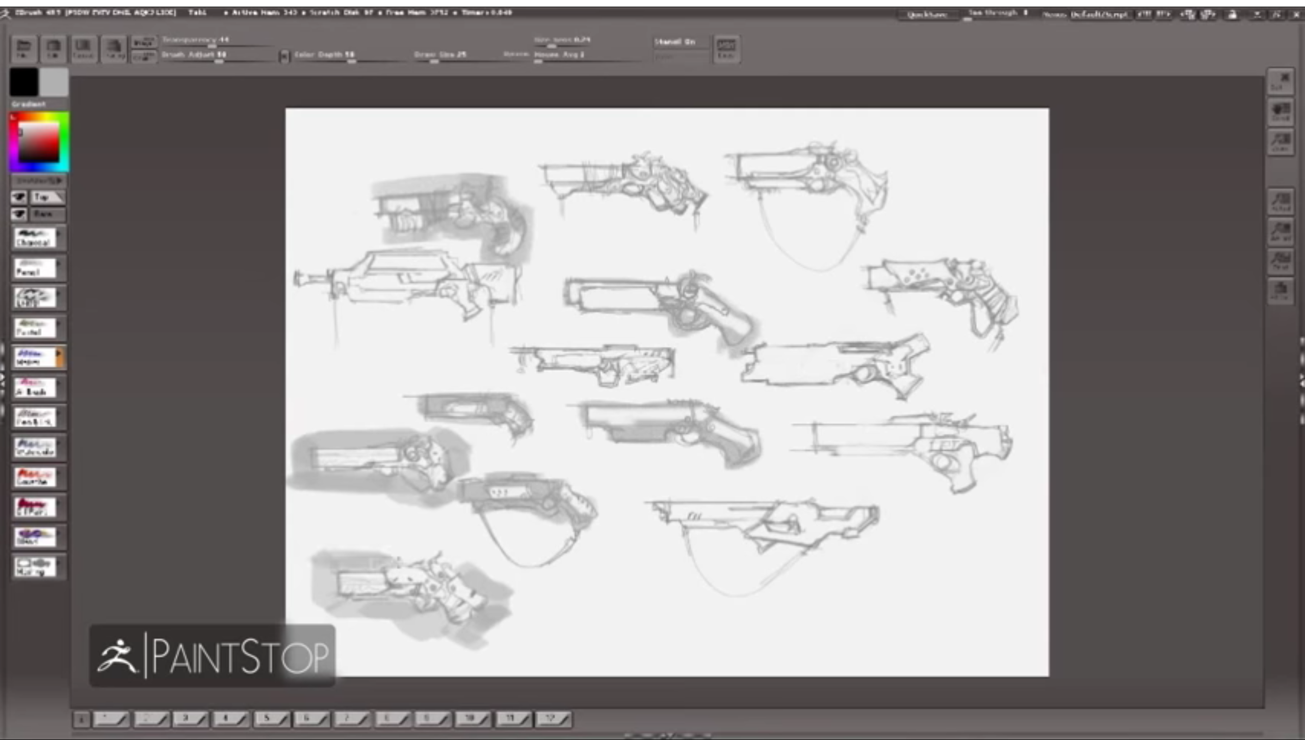Click the Canvas toolbar button
This screenshot has height=740, width=1305.
point(83,49)
